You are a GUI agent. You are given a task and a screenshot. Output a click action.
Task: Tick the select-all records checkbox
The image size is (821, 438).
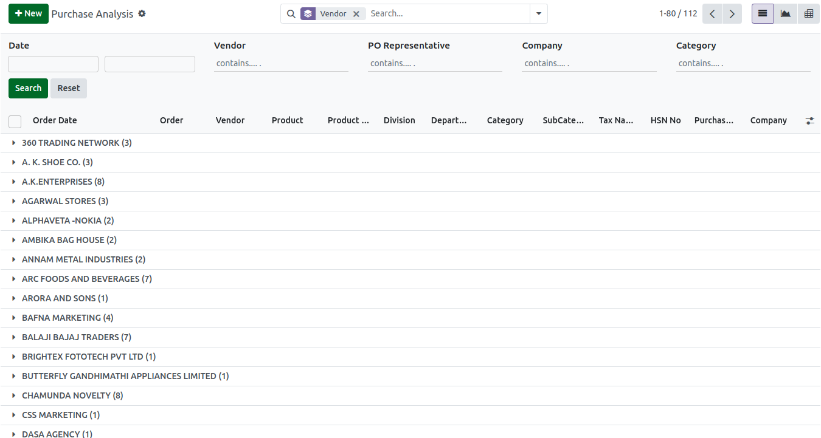(15, 121)
